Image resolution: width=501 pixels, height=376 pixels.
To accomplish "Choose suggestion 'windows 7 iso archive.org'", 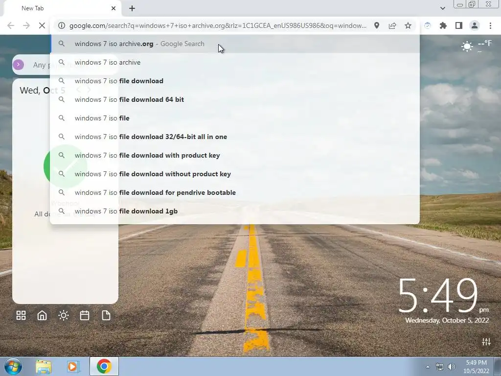I will 235,44.
